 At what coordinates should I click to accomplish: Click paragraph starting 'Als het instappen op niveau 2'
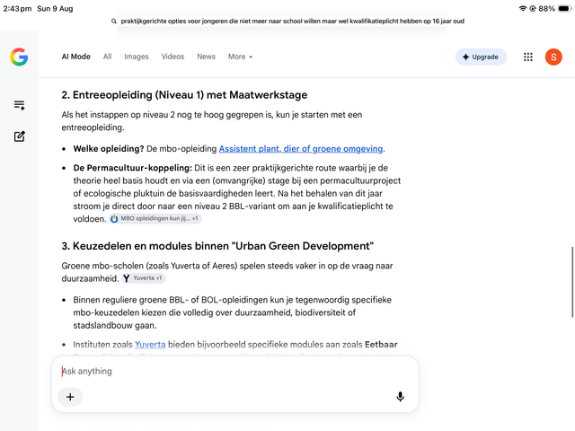point(212,121)
